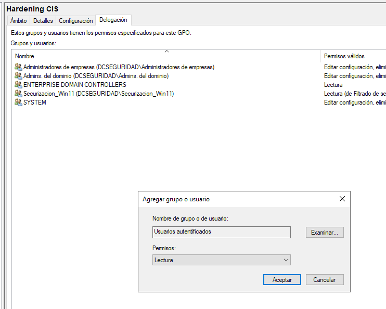Click the ENTERPRISE DOMAIN CONTROLLERS group icon
Screen dimensions: 386x309
(x=18, y=85)
